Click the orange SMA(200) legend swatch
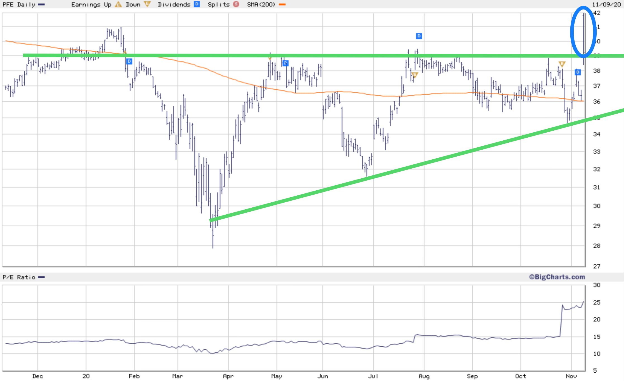Viewport: 624px width, 381px height. click(x=282, y=4)
